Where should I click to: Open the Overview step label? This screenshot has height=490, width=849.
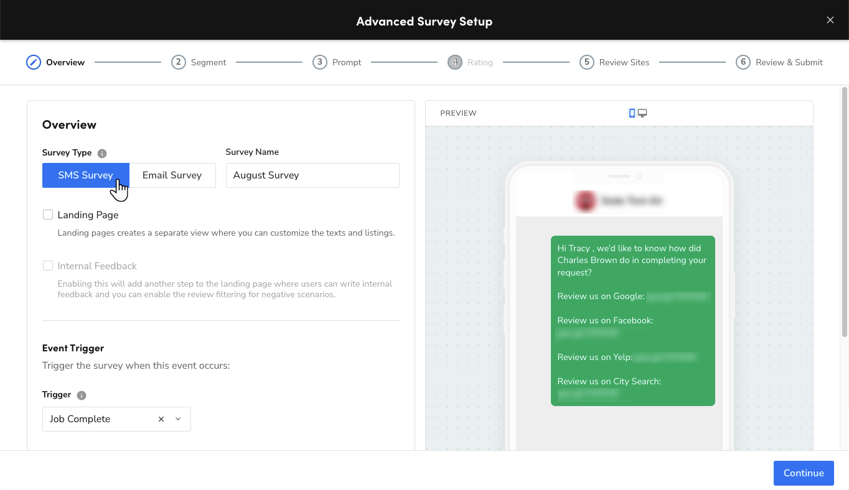(65, 62)
